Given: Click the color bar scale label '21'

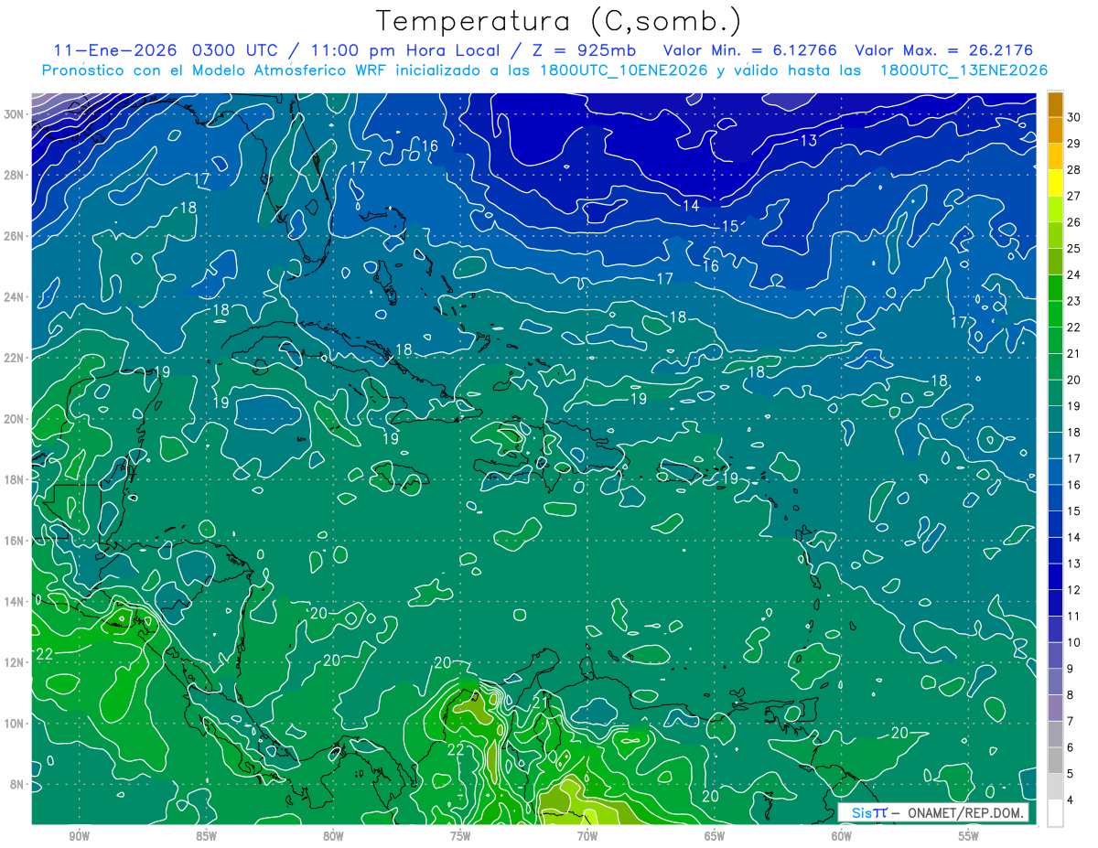Looking at the screenshot, I should click(1073, 353).
